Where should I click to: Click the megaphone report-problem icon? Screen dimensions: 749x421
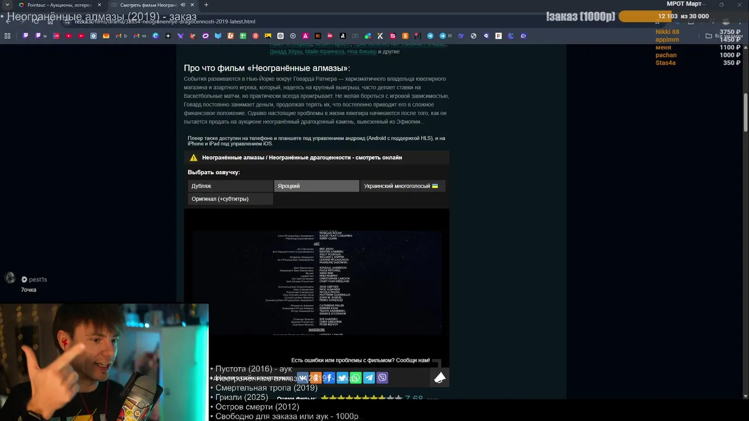coord(439,378)
